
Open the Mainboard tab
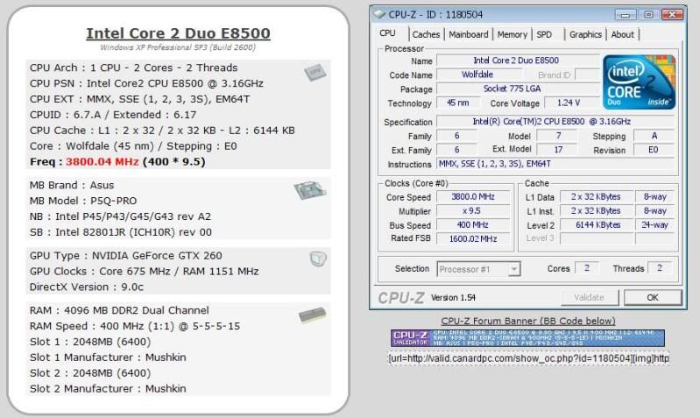click(469, 34)
